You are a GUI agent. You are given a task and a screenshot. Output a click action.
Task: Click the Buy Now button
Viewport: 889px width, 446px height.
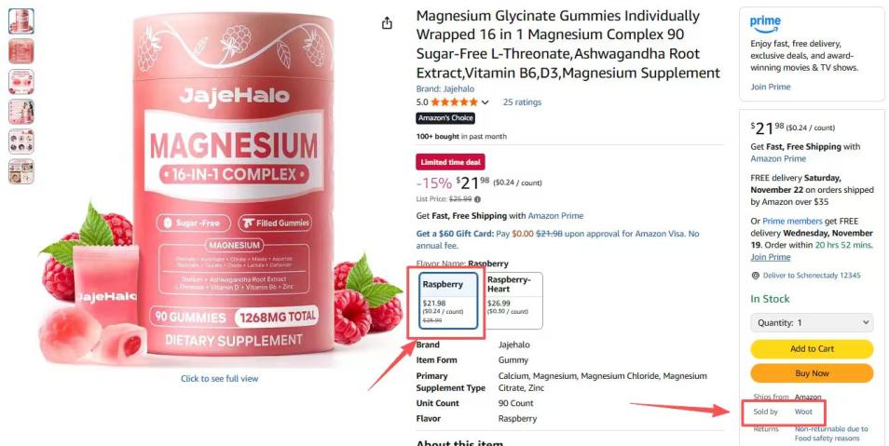(x=812, y=373)
